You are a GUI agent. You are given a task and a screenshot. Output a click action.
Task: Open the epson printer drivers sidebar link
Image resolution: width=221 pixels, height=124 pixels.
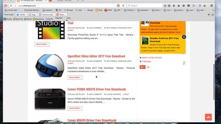pos(152,58)
